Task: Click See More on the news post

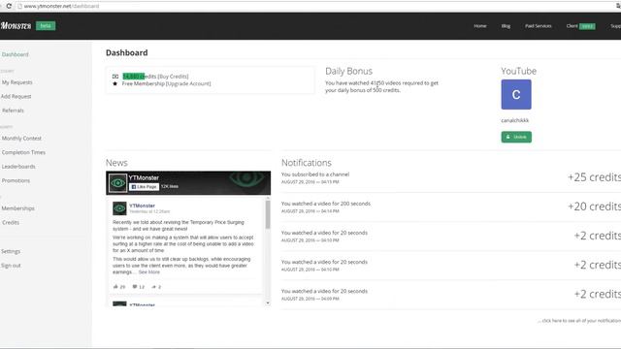Action: click(149, 272)
